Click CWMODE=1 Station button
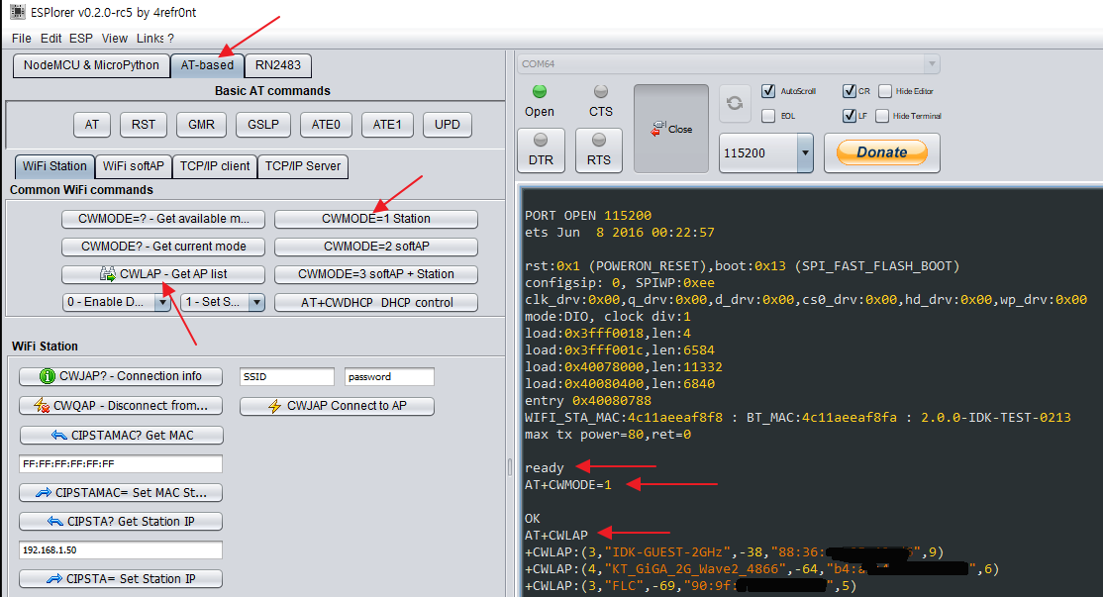Viewport: 1103px width, 597px height. pyautogui.click(x=376, y=219)
